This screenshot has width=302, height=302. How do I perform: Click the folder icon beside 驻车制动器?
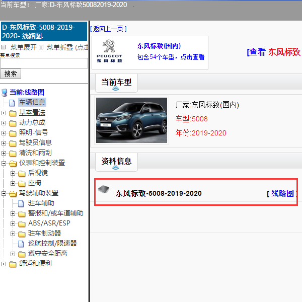click(22, 234)
